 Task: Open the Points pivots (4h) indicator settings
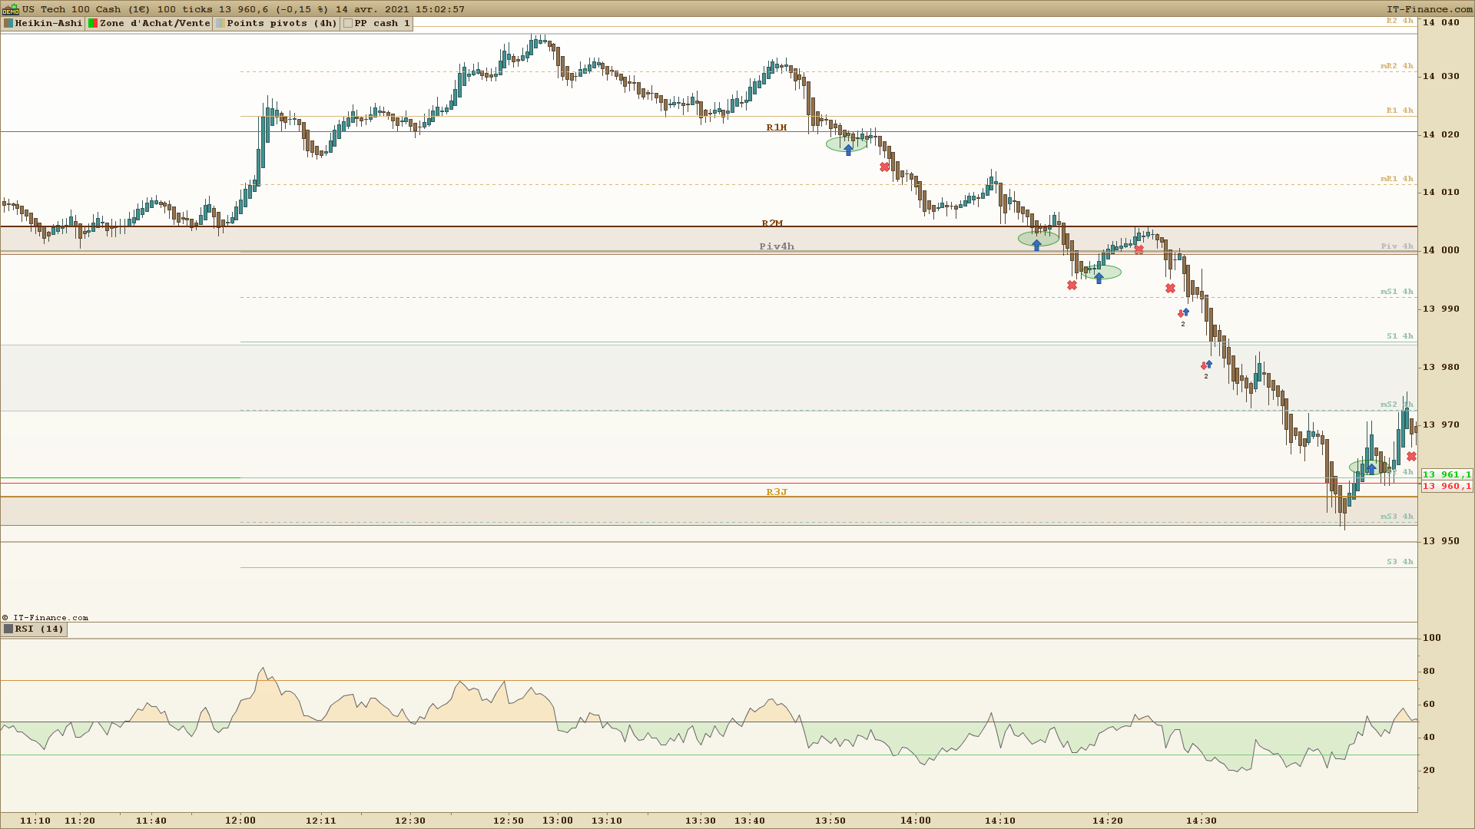click(281, 23)
